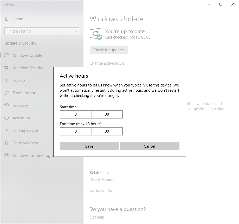239x224 pixels.
Task: Close the Settings window
Action: click(x=232, y=4)
